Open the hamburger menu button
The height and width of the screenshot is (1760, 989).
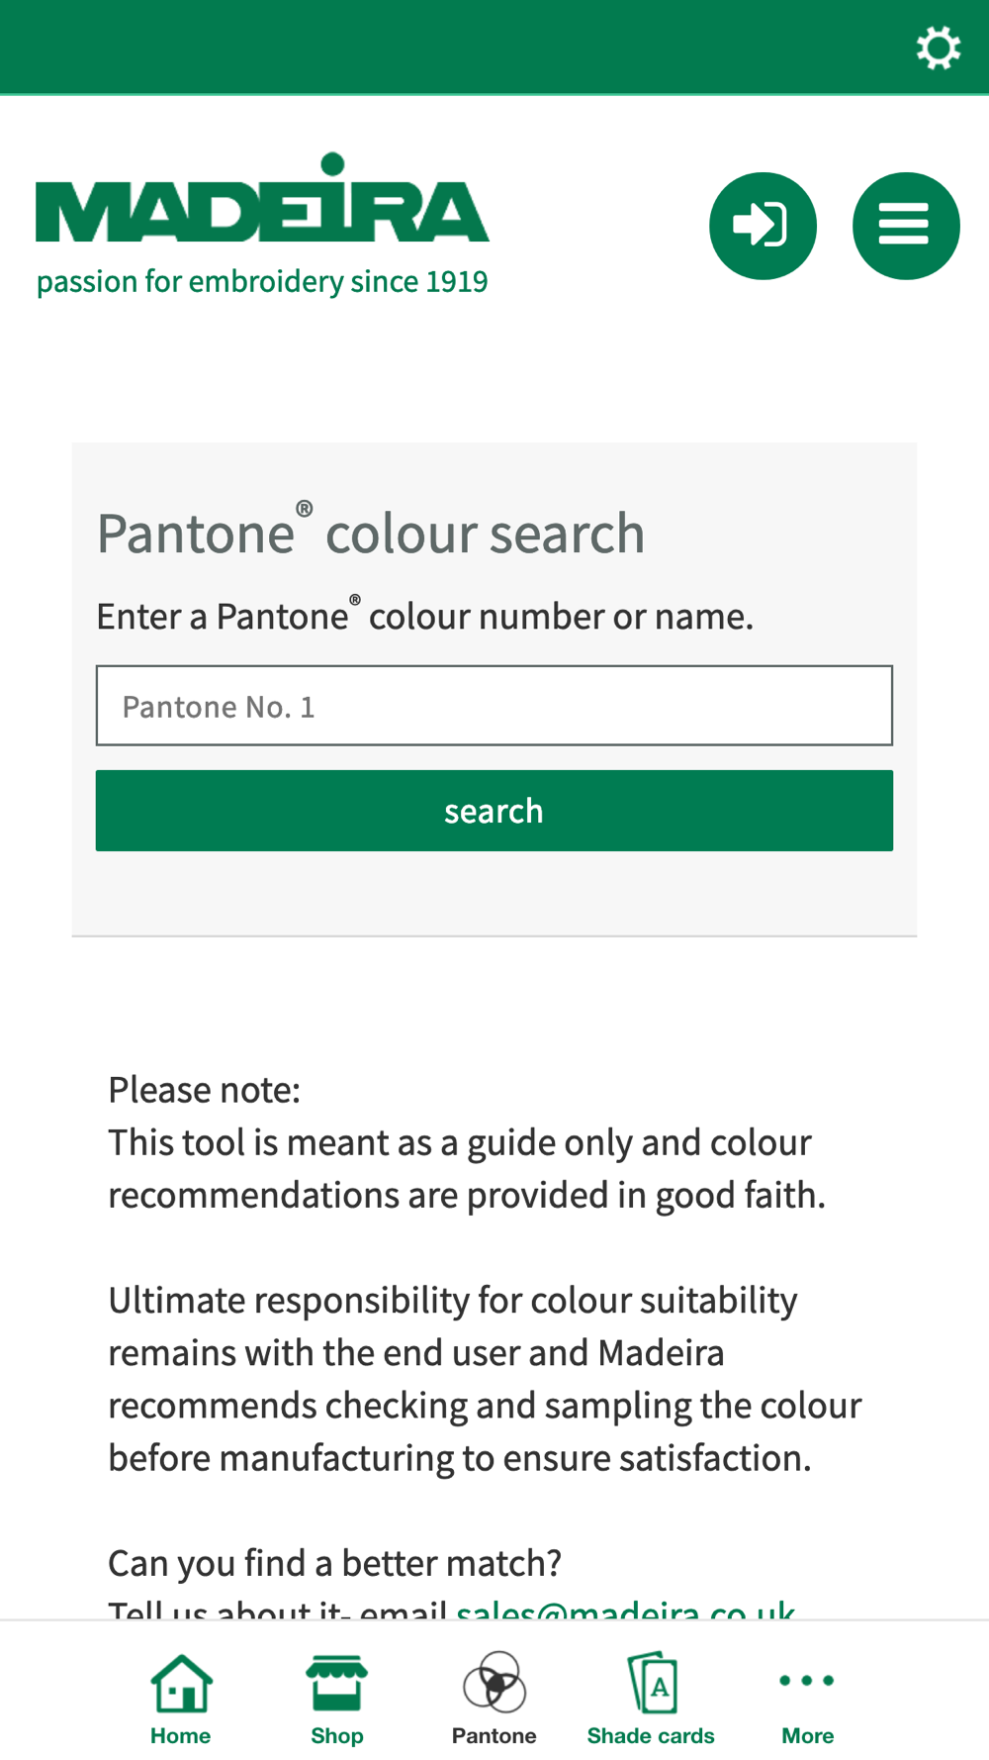click(x=905, y=226)
